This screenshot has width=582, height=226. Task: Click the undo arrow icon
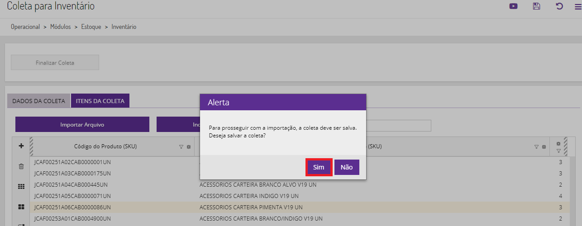[x=559, y=6]
